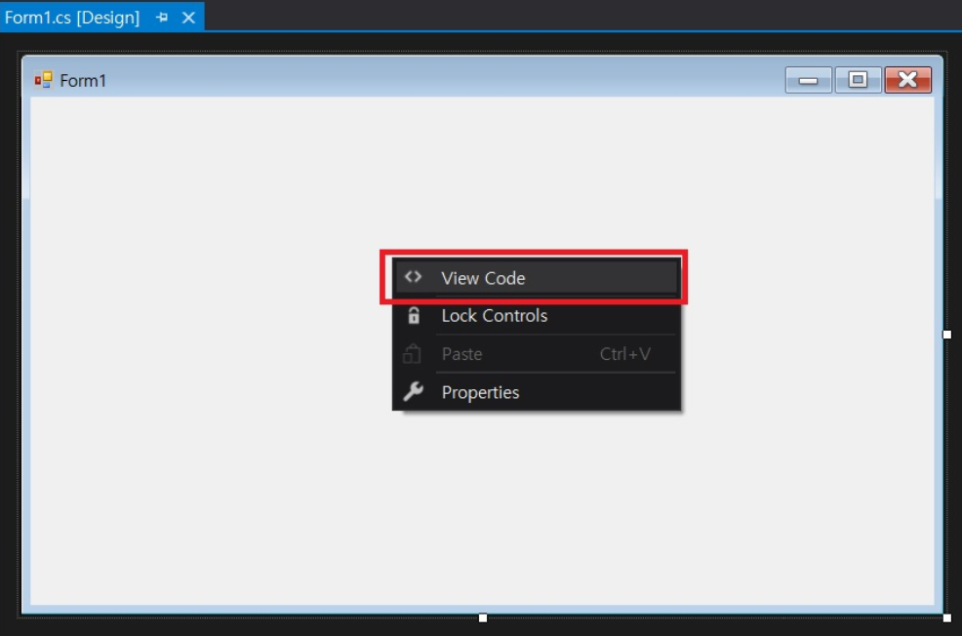
Task: Click the View Code angle-brackets icon
Action: coord(413,277)
